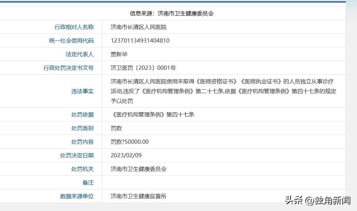Click the 处罚类别 row label

(82, 128)
